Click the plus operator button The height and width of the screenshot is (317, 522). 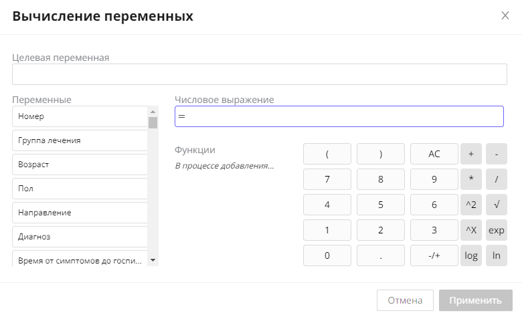pos(470,154)
